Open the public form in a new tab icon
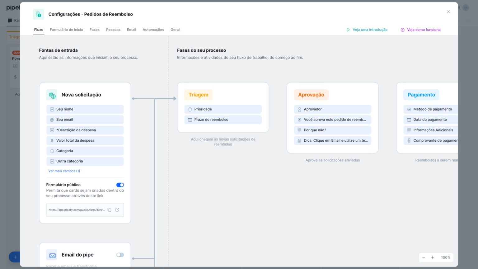 click(x=117, y=210)
